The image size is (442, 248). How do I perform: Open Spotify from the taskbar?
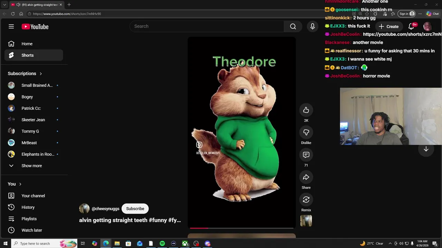[x=162, y=244]
